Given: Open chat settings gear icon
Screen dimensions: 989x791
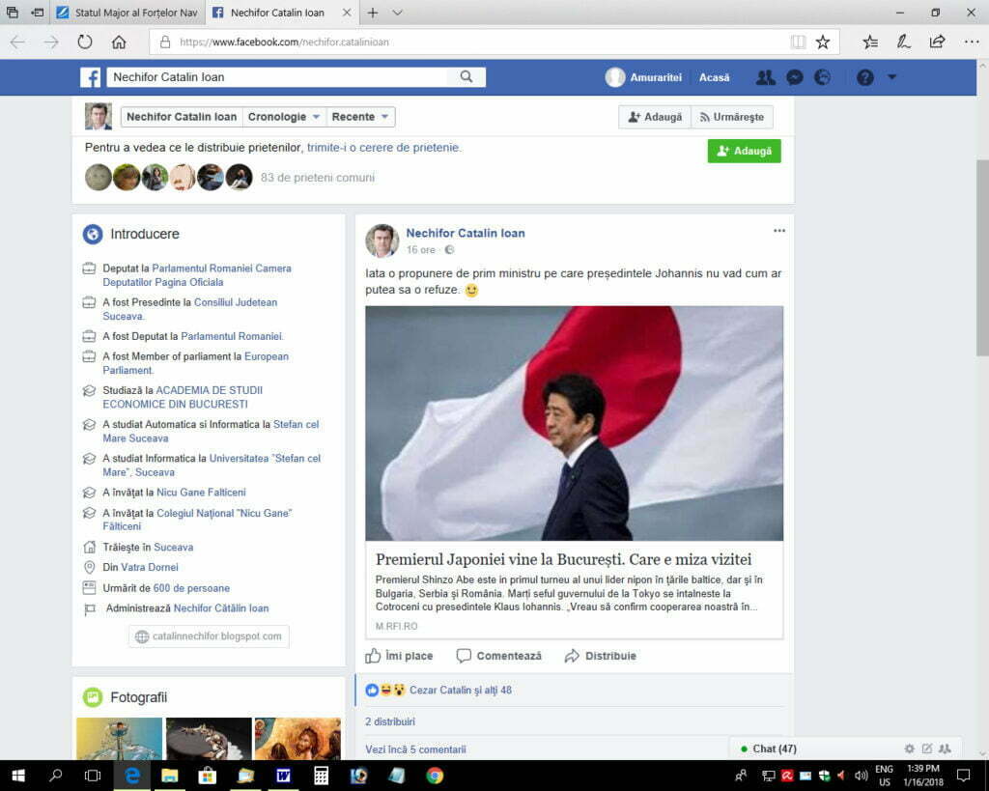Looking at the screenshot, I should pyautogui.click(x=909, y=749).
